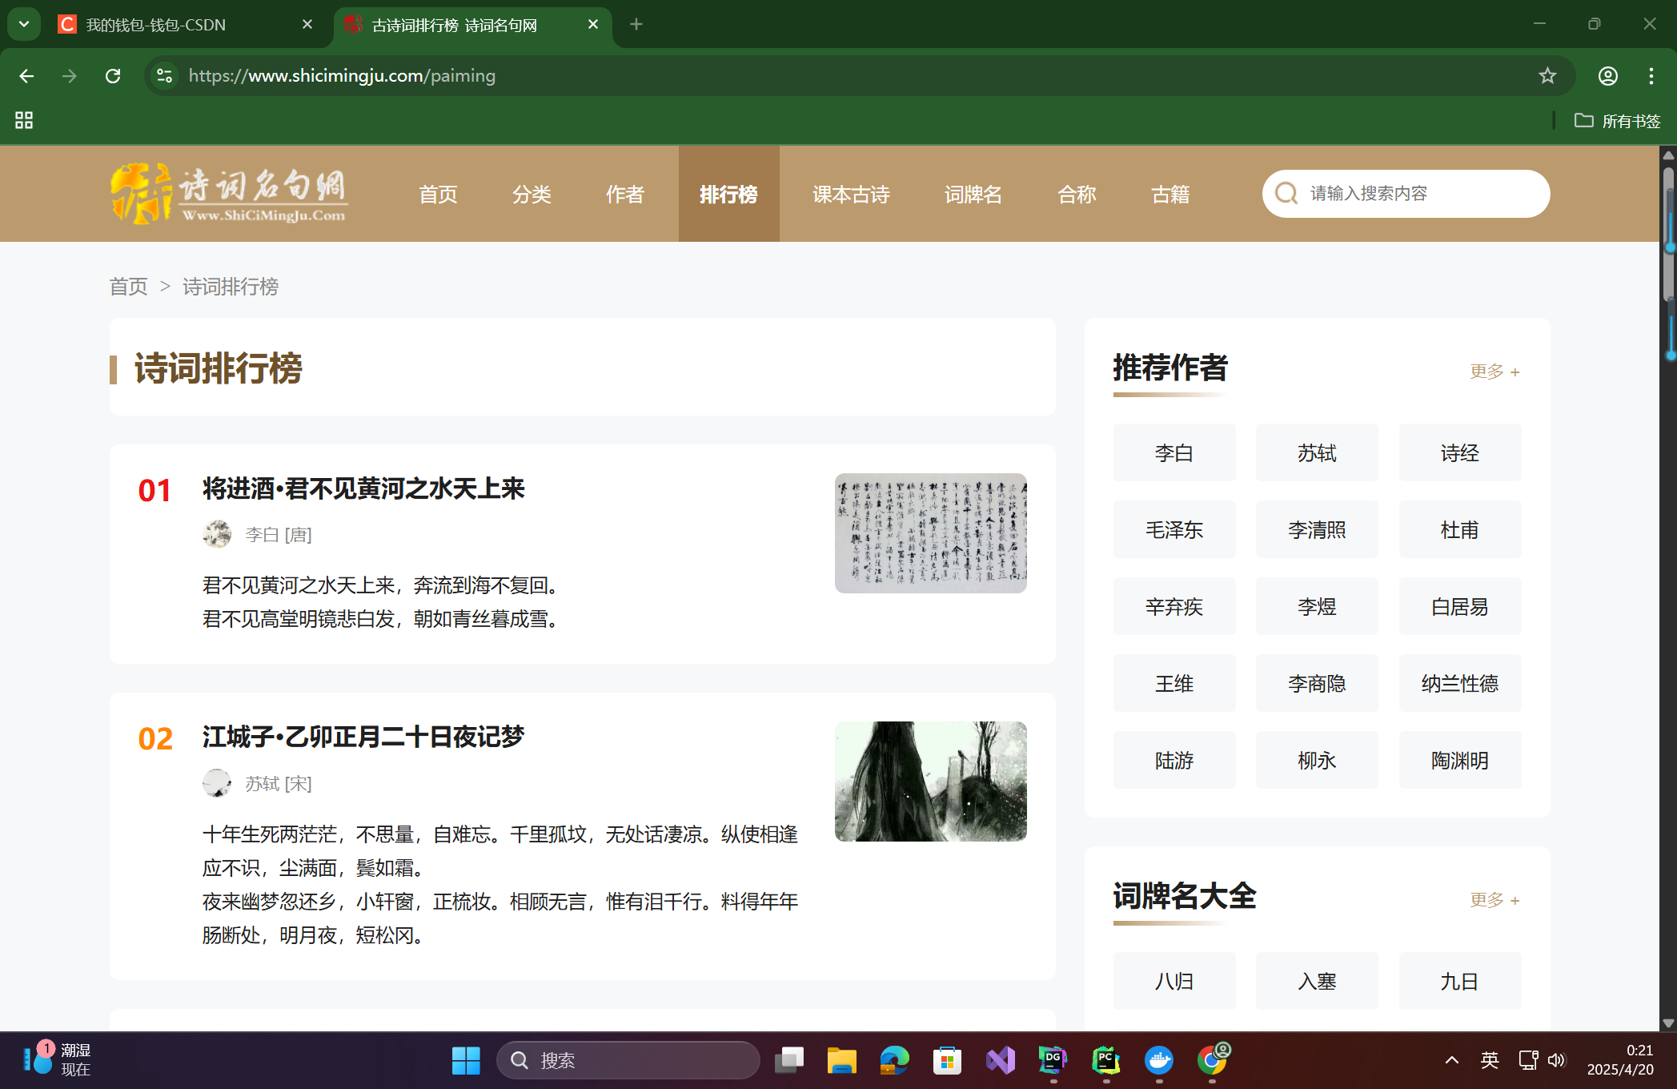Viewport: 1677px width, 1089px height.
Task: Expand the tab search dropdown arrow
Action: click(24, 24)
